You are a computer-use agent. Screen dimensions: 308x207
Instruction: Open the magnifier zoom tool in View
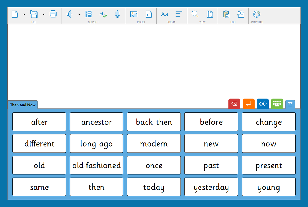(195, 14)
